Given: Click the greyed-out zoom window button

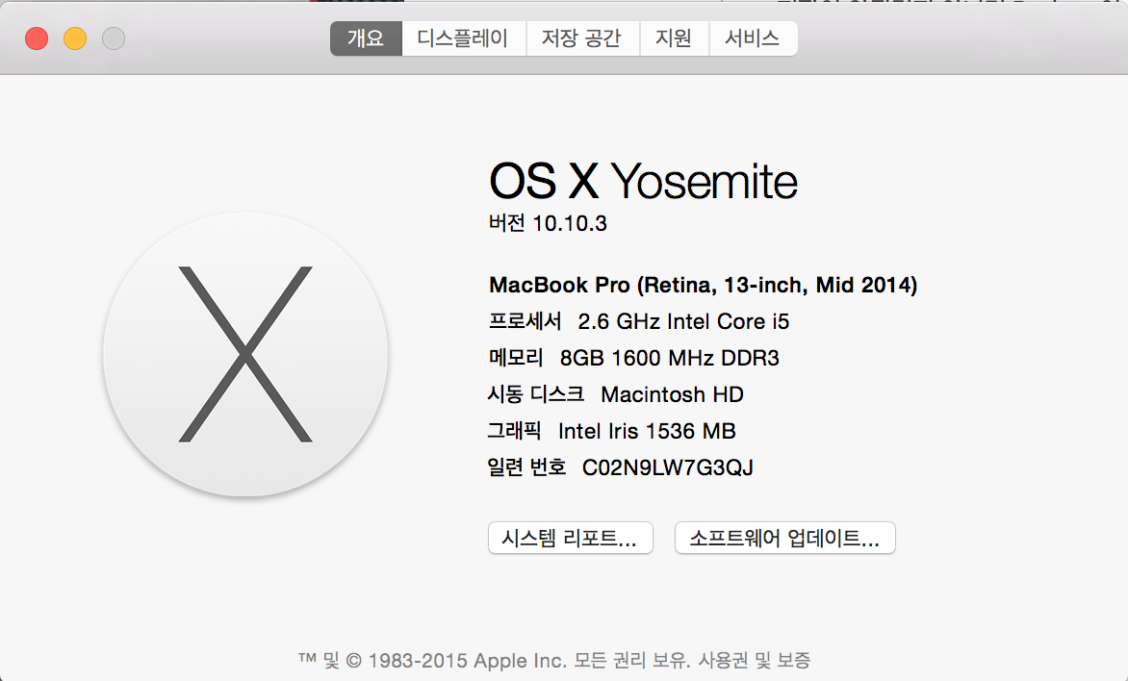Looking at the screenshot, I should 114,38.
